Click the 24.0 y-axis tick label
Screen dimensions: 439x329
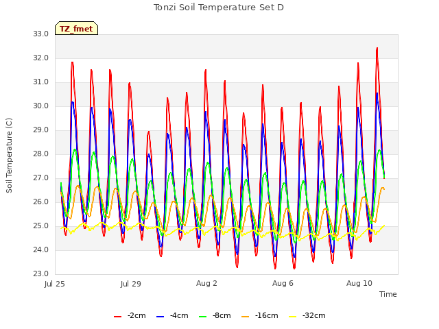[41, 249]
